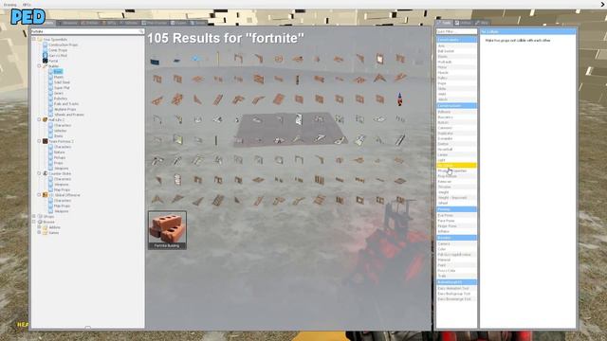Open the NPCs menu at top
This screenshot has width=607, height=341.
click(27, 5)
